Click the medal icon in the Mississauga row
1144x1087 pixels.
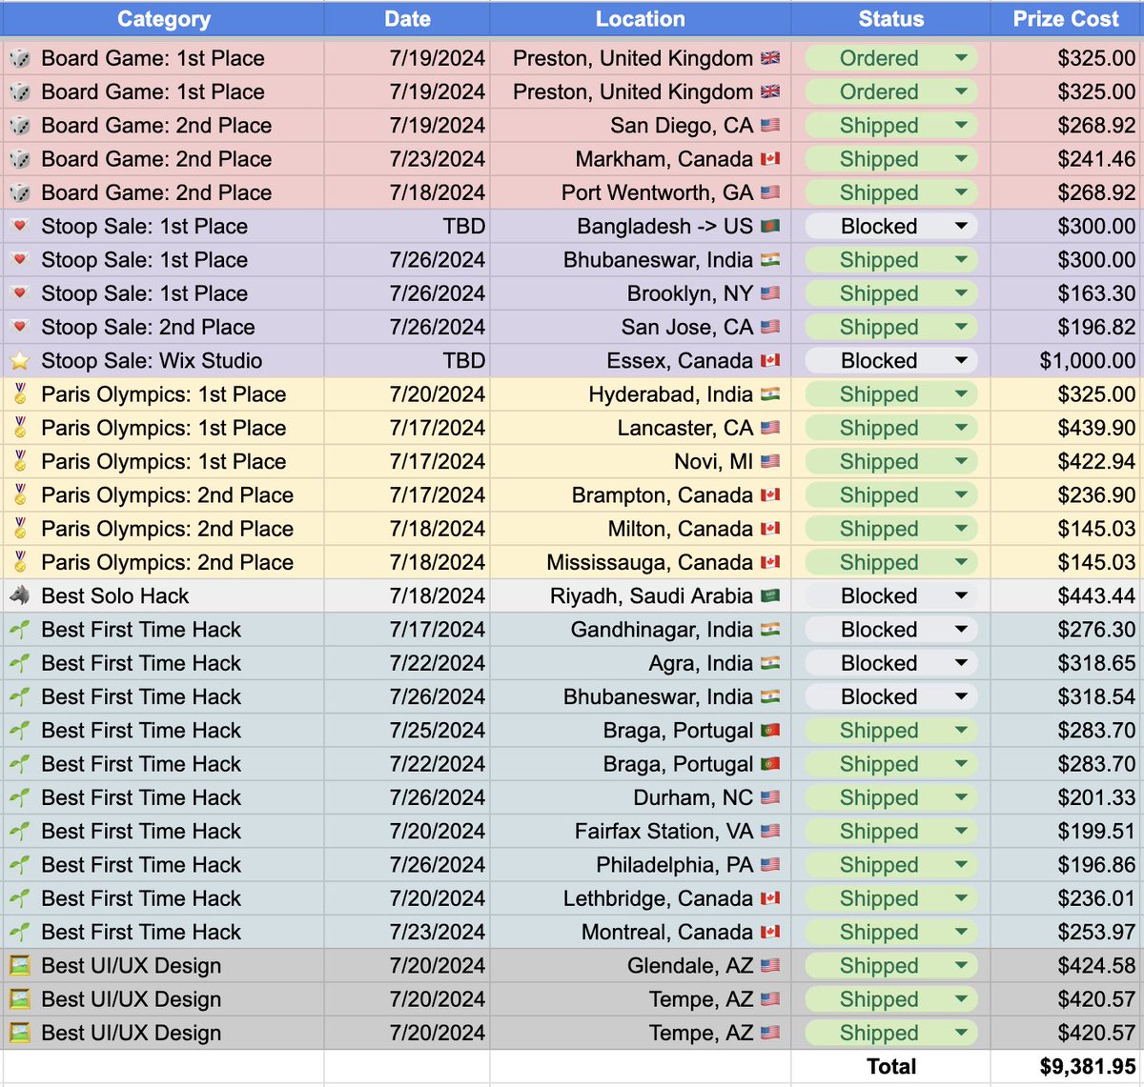19,562
